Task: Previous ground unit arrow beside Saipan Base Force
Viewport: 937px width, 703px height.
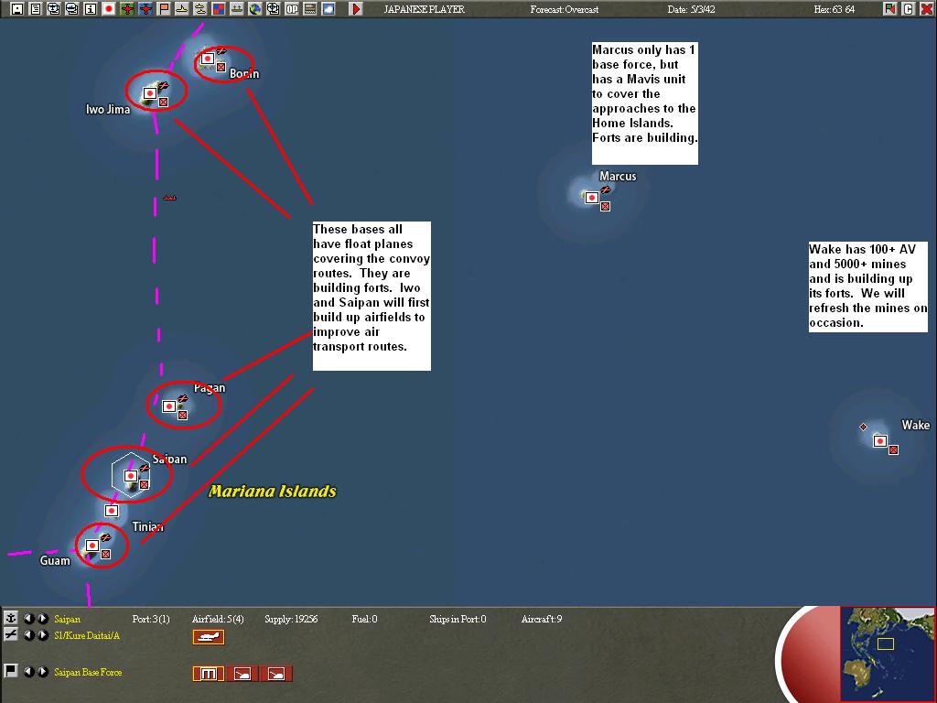Action: [x=28, y=672]
